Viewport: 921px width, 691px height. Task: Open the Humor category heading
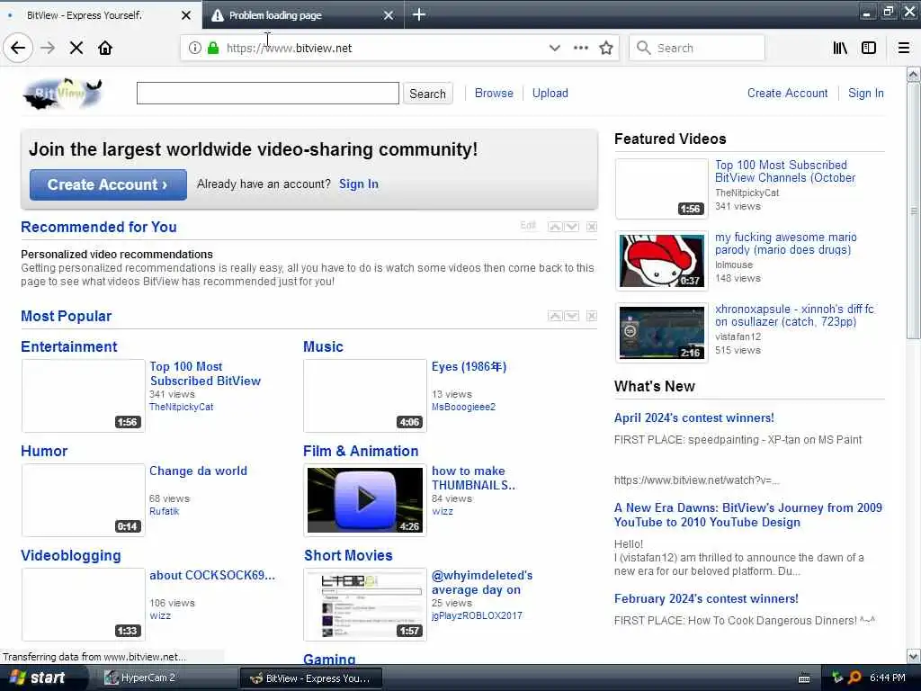44,452
